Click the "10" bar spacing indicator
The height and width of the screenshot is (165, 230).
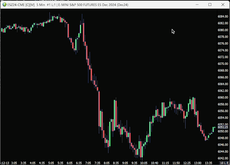click(x=222, y=163)
